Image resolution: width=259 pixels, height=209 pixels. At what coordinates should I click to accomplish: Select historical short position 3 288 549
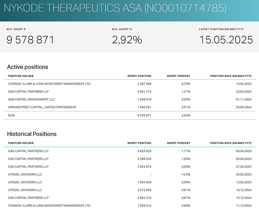click(145, 159)
